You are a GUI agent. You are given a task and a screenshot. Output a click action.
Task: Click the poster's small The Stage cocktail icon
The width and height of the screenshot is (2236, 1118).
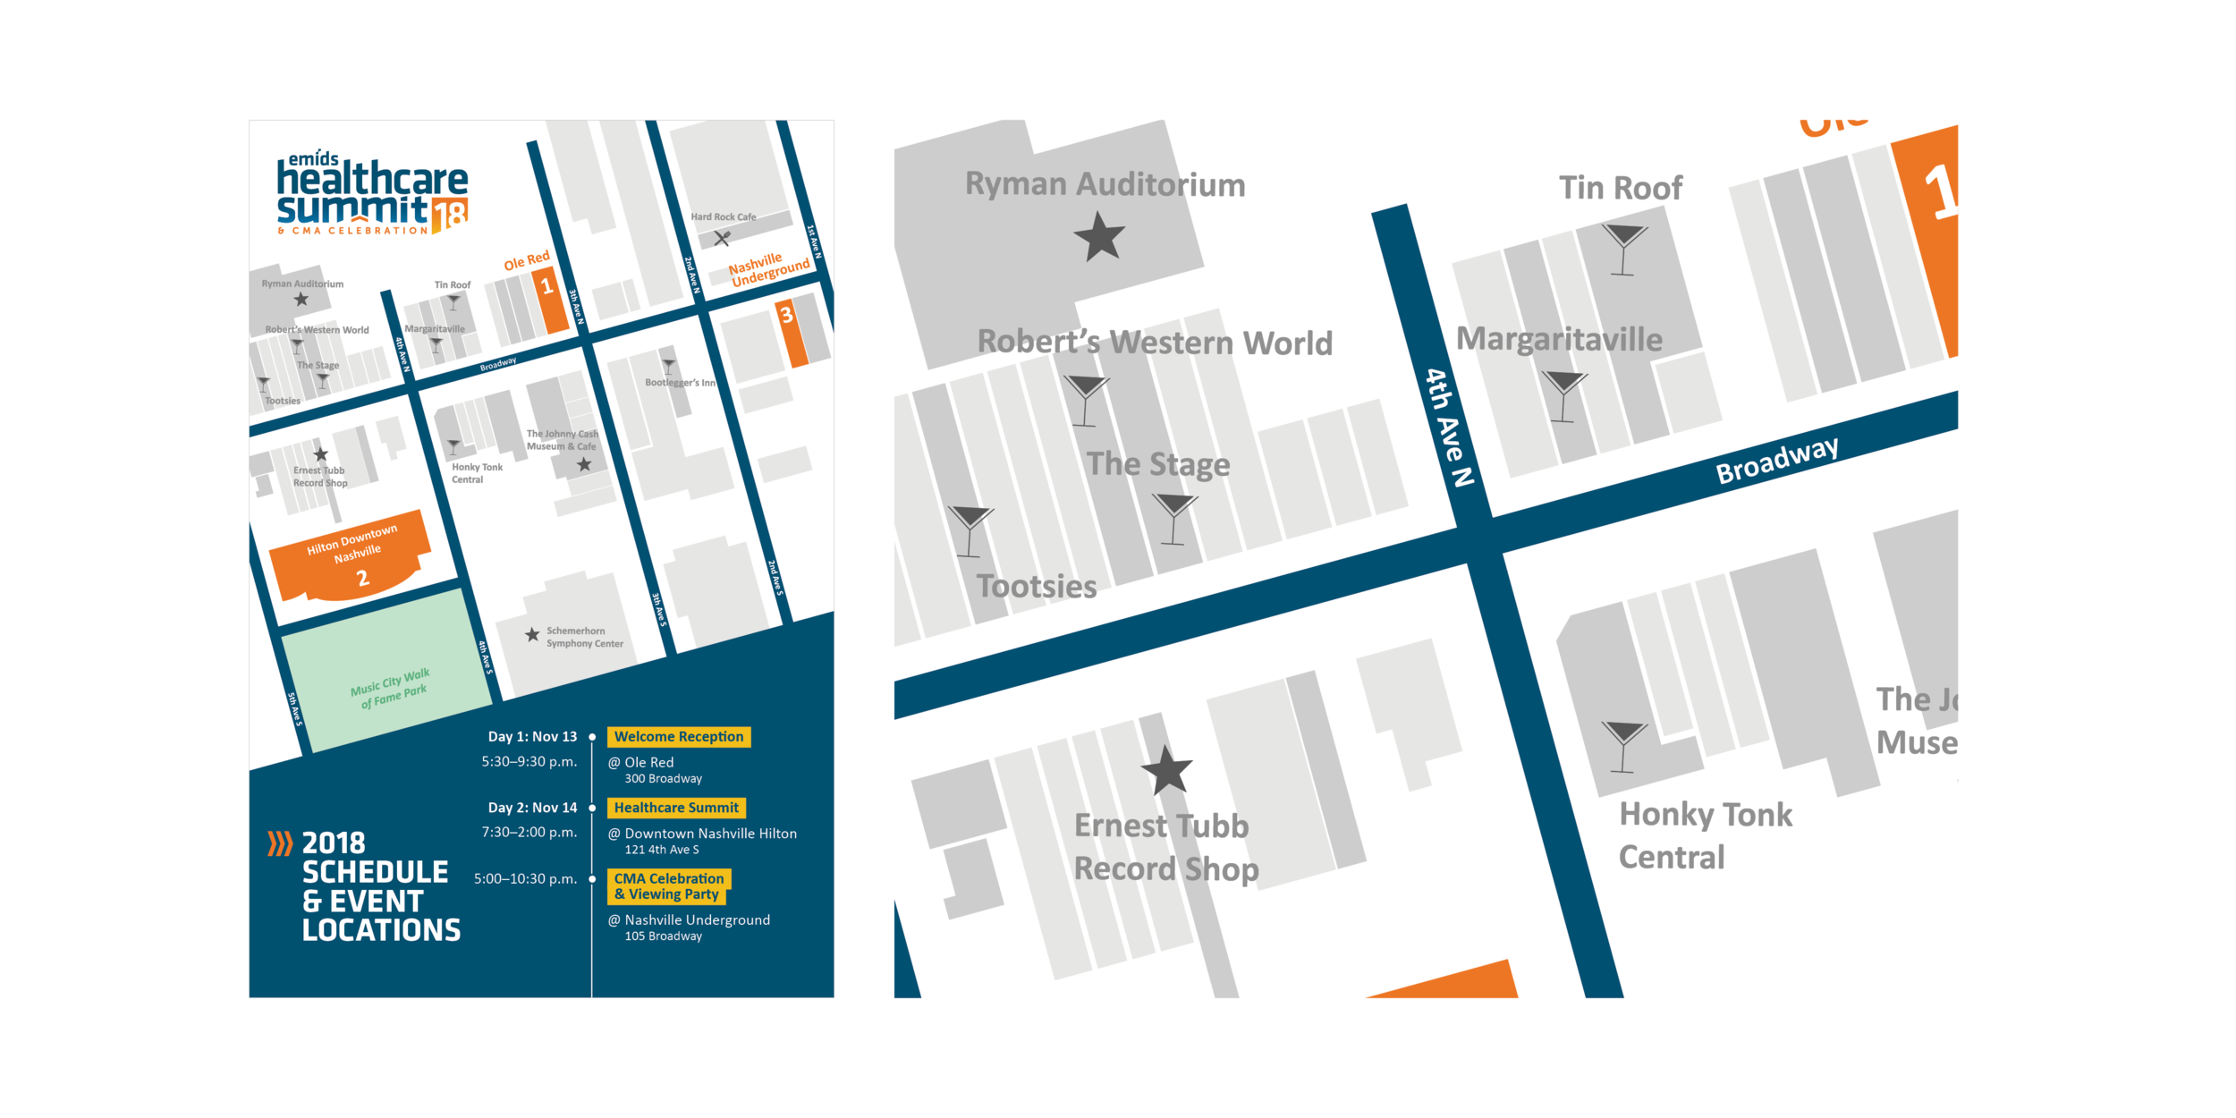click(324, 381)
